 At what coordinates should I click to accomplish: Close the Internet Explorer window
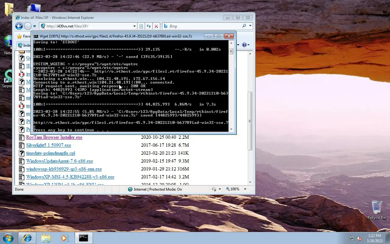[x=248, y=18]
